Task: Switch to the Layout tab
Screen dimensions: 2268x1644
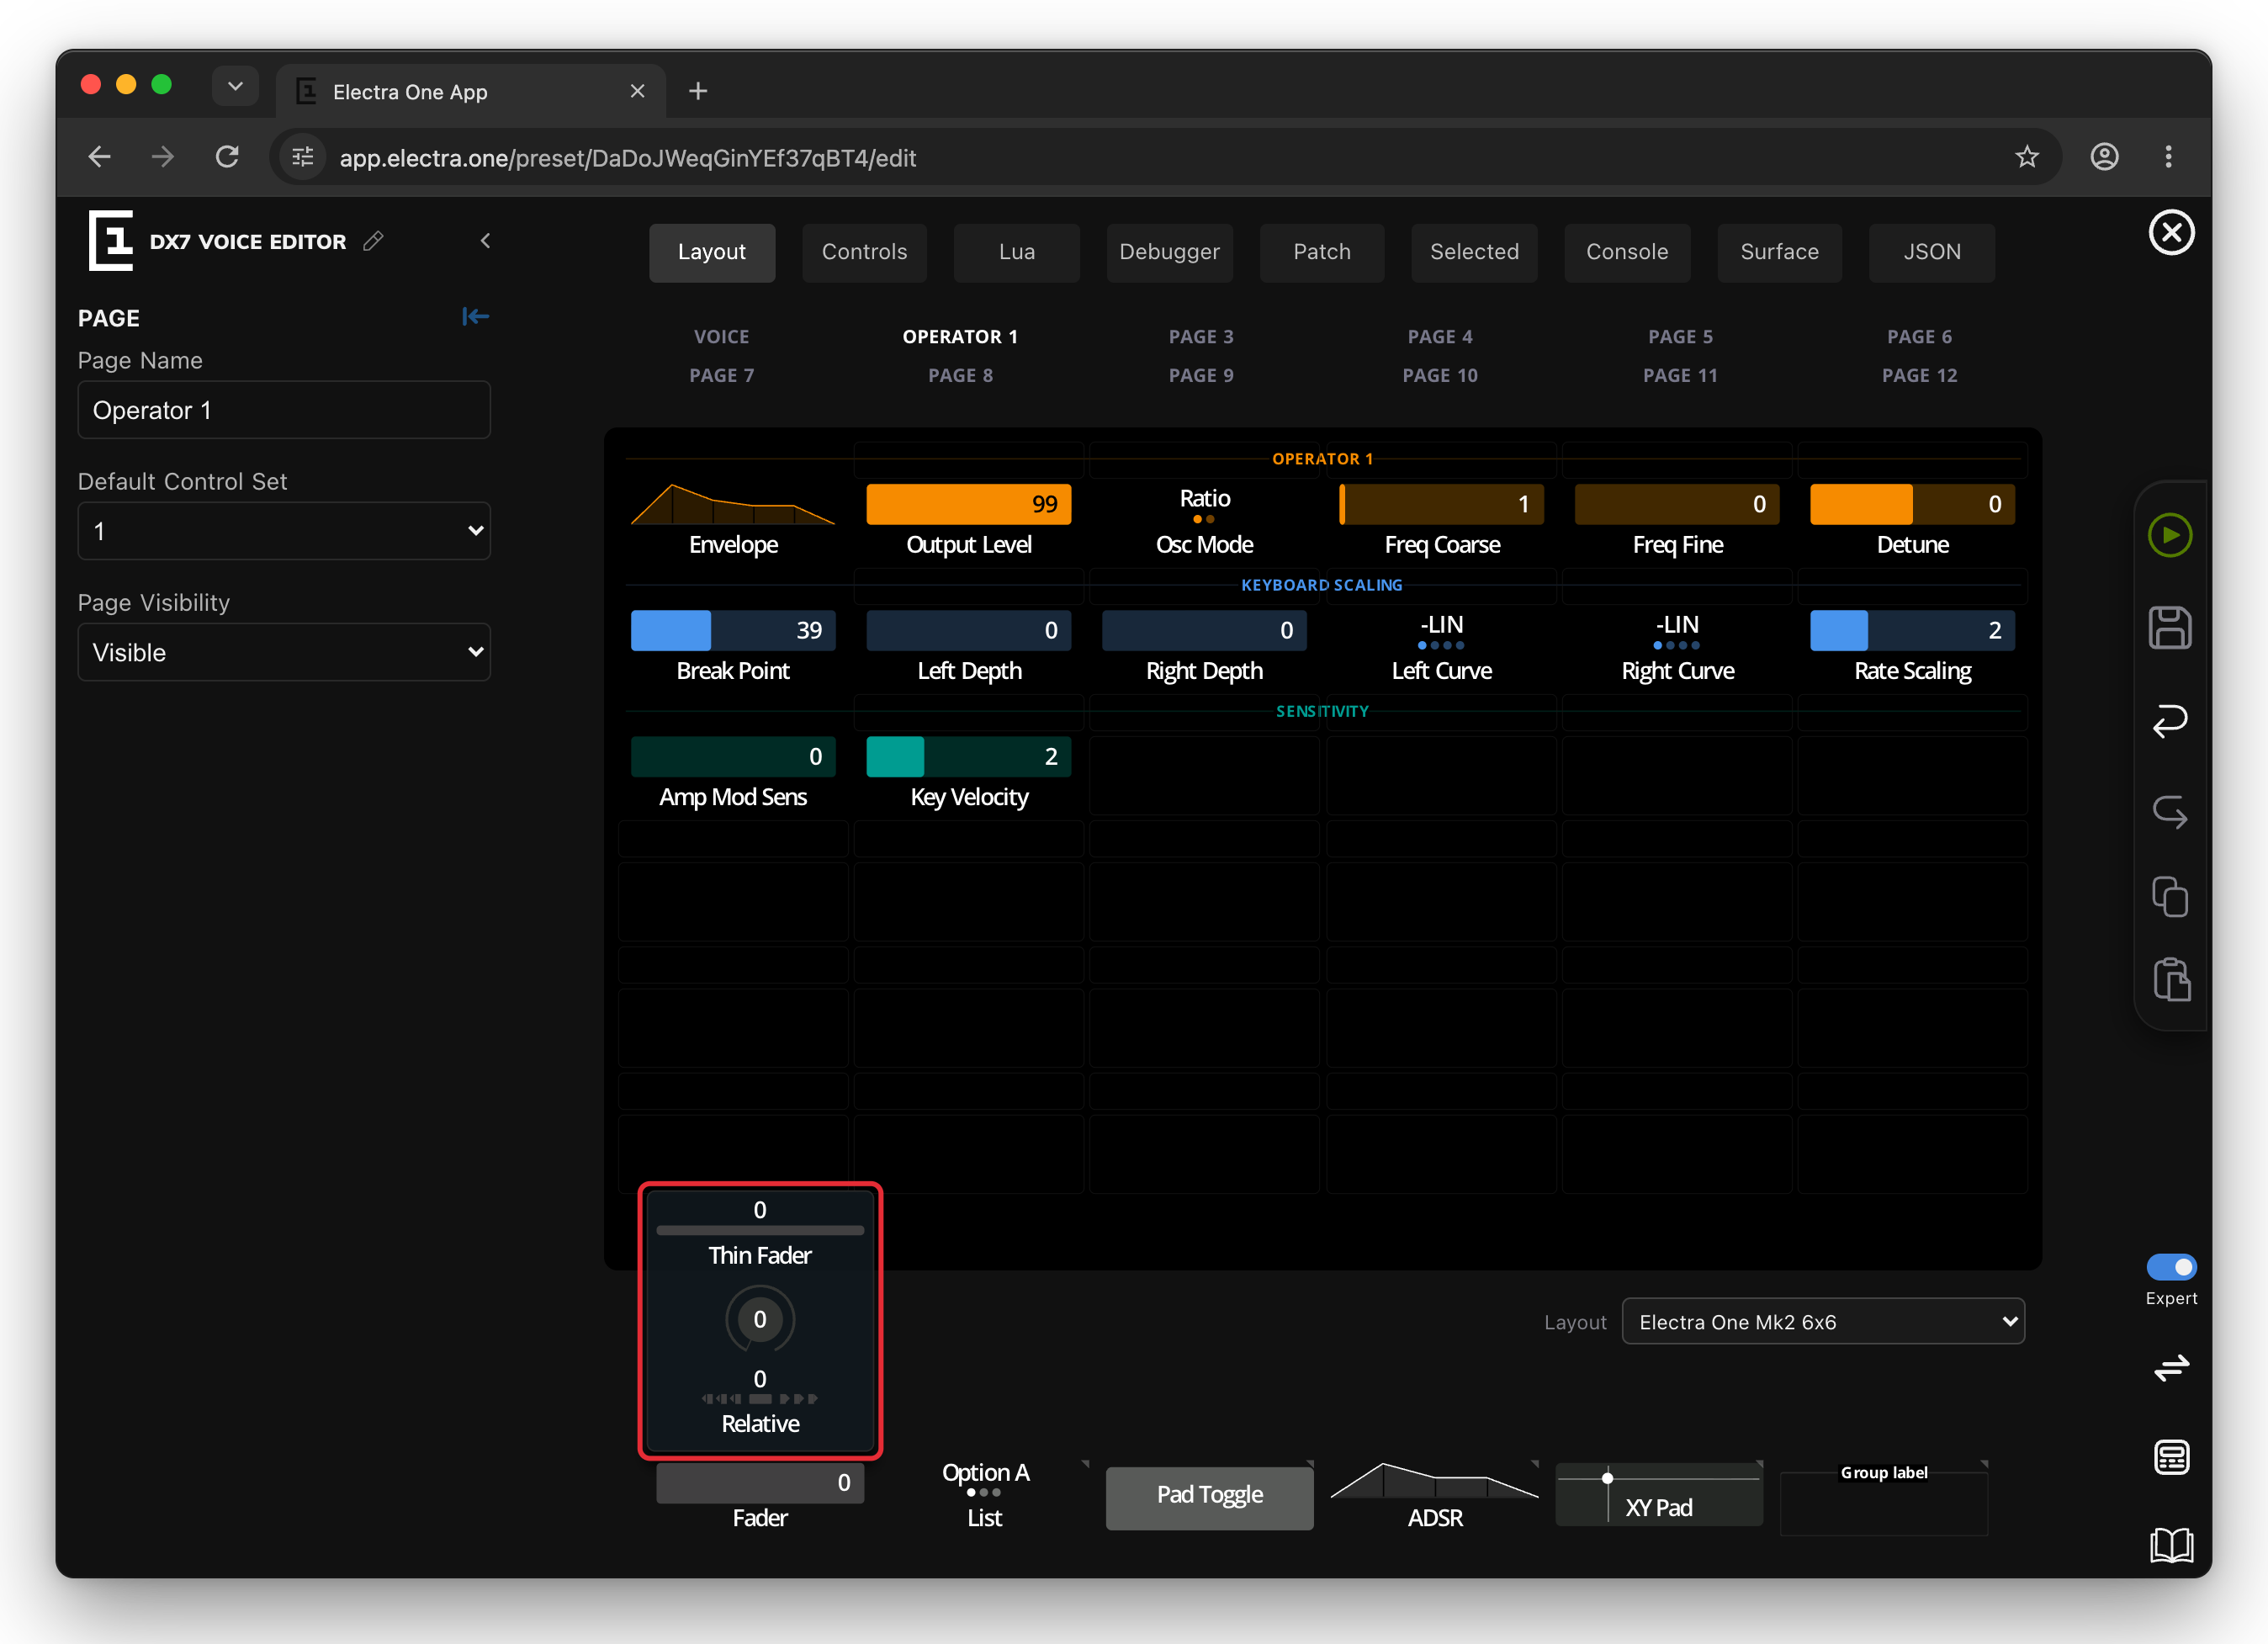Action: (712, 252)
